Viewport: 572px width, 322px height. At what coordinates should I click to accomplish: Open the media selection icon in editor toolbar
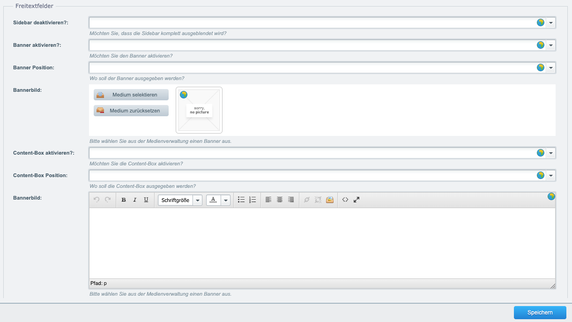[x=329, y=200]
